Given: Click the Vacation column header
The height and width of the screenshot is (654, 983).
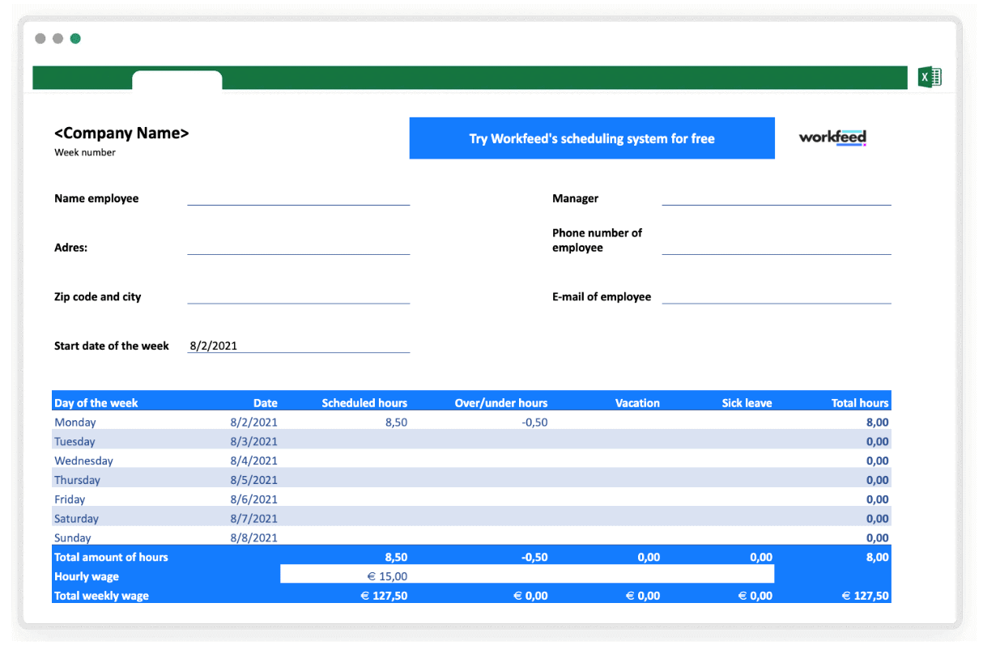Looking at the screenshot, I should point(637,403).
